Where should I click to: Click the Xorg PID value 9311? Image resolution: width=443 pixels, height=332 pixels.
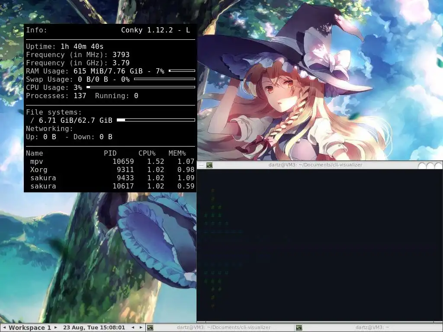(x=125, y=169)
